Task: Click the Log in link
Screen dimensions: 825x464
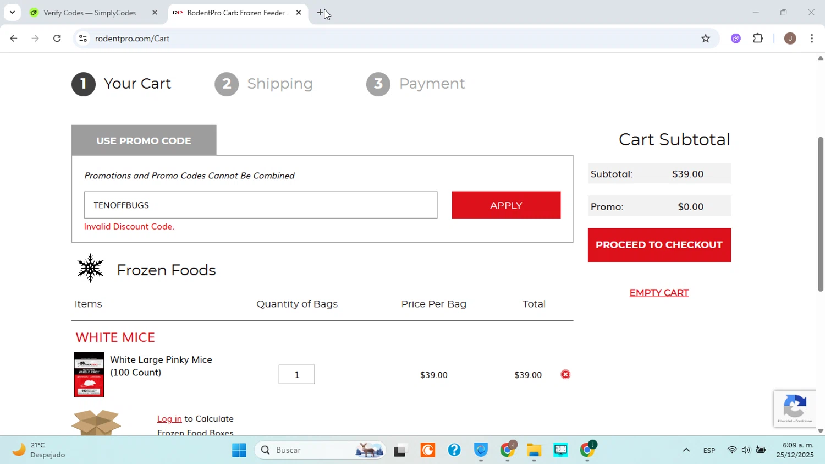Action: tap(169, 419)
